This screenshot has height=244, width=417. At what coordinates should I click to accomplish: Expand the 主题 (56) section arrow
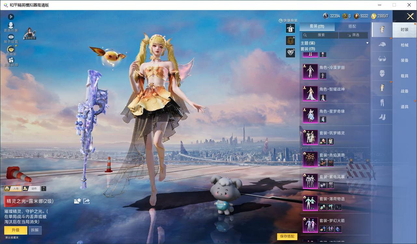click(x=367, y=43)
